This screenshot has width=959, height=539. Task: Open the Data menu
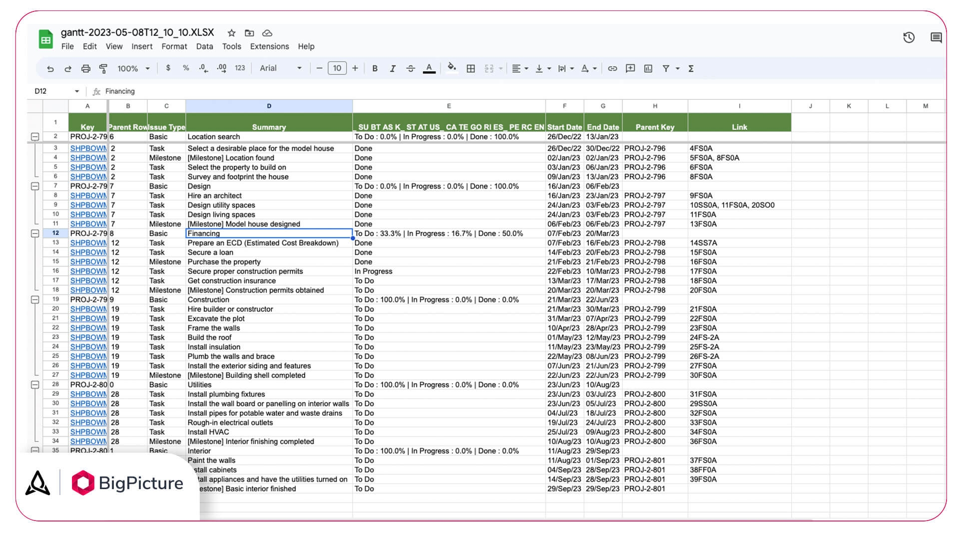click(204, 46)
